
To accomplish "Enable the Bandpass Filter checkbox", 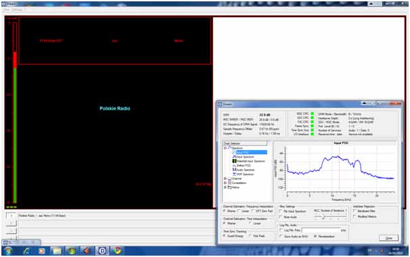I will 355,211.
